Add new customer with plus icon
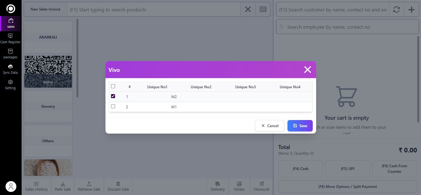This screenshot has height=195, width=421. (x=411, y=10)
